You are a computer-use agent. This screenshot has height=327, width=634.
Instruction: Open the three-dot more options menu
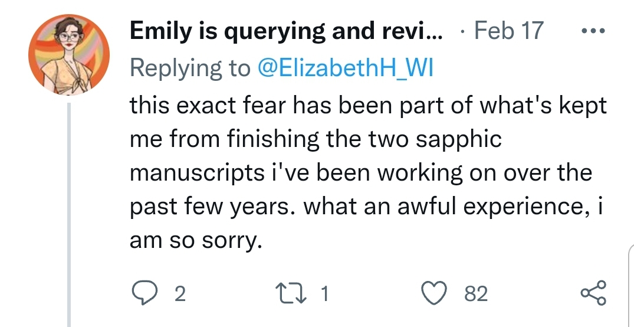click(593, 31)
